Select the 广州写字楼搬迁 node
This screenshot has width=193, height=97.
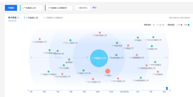point(155,62)
